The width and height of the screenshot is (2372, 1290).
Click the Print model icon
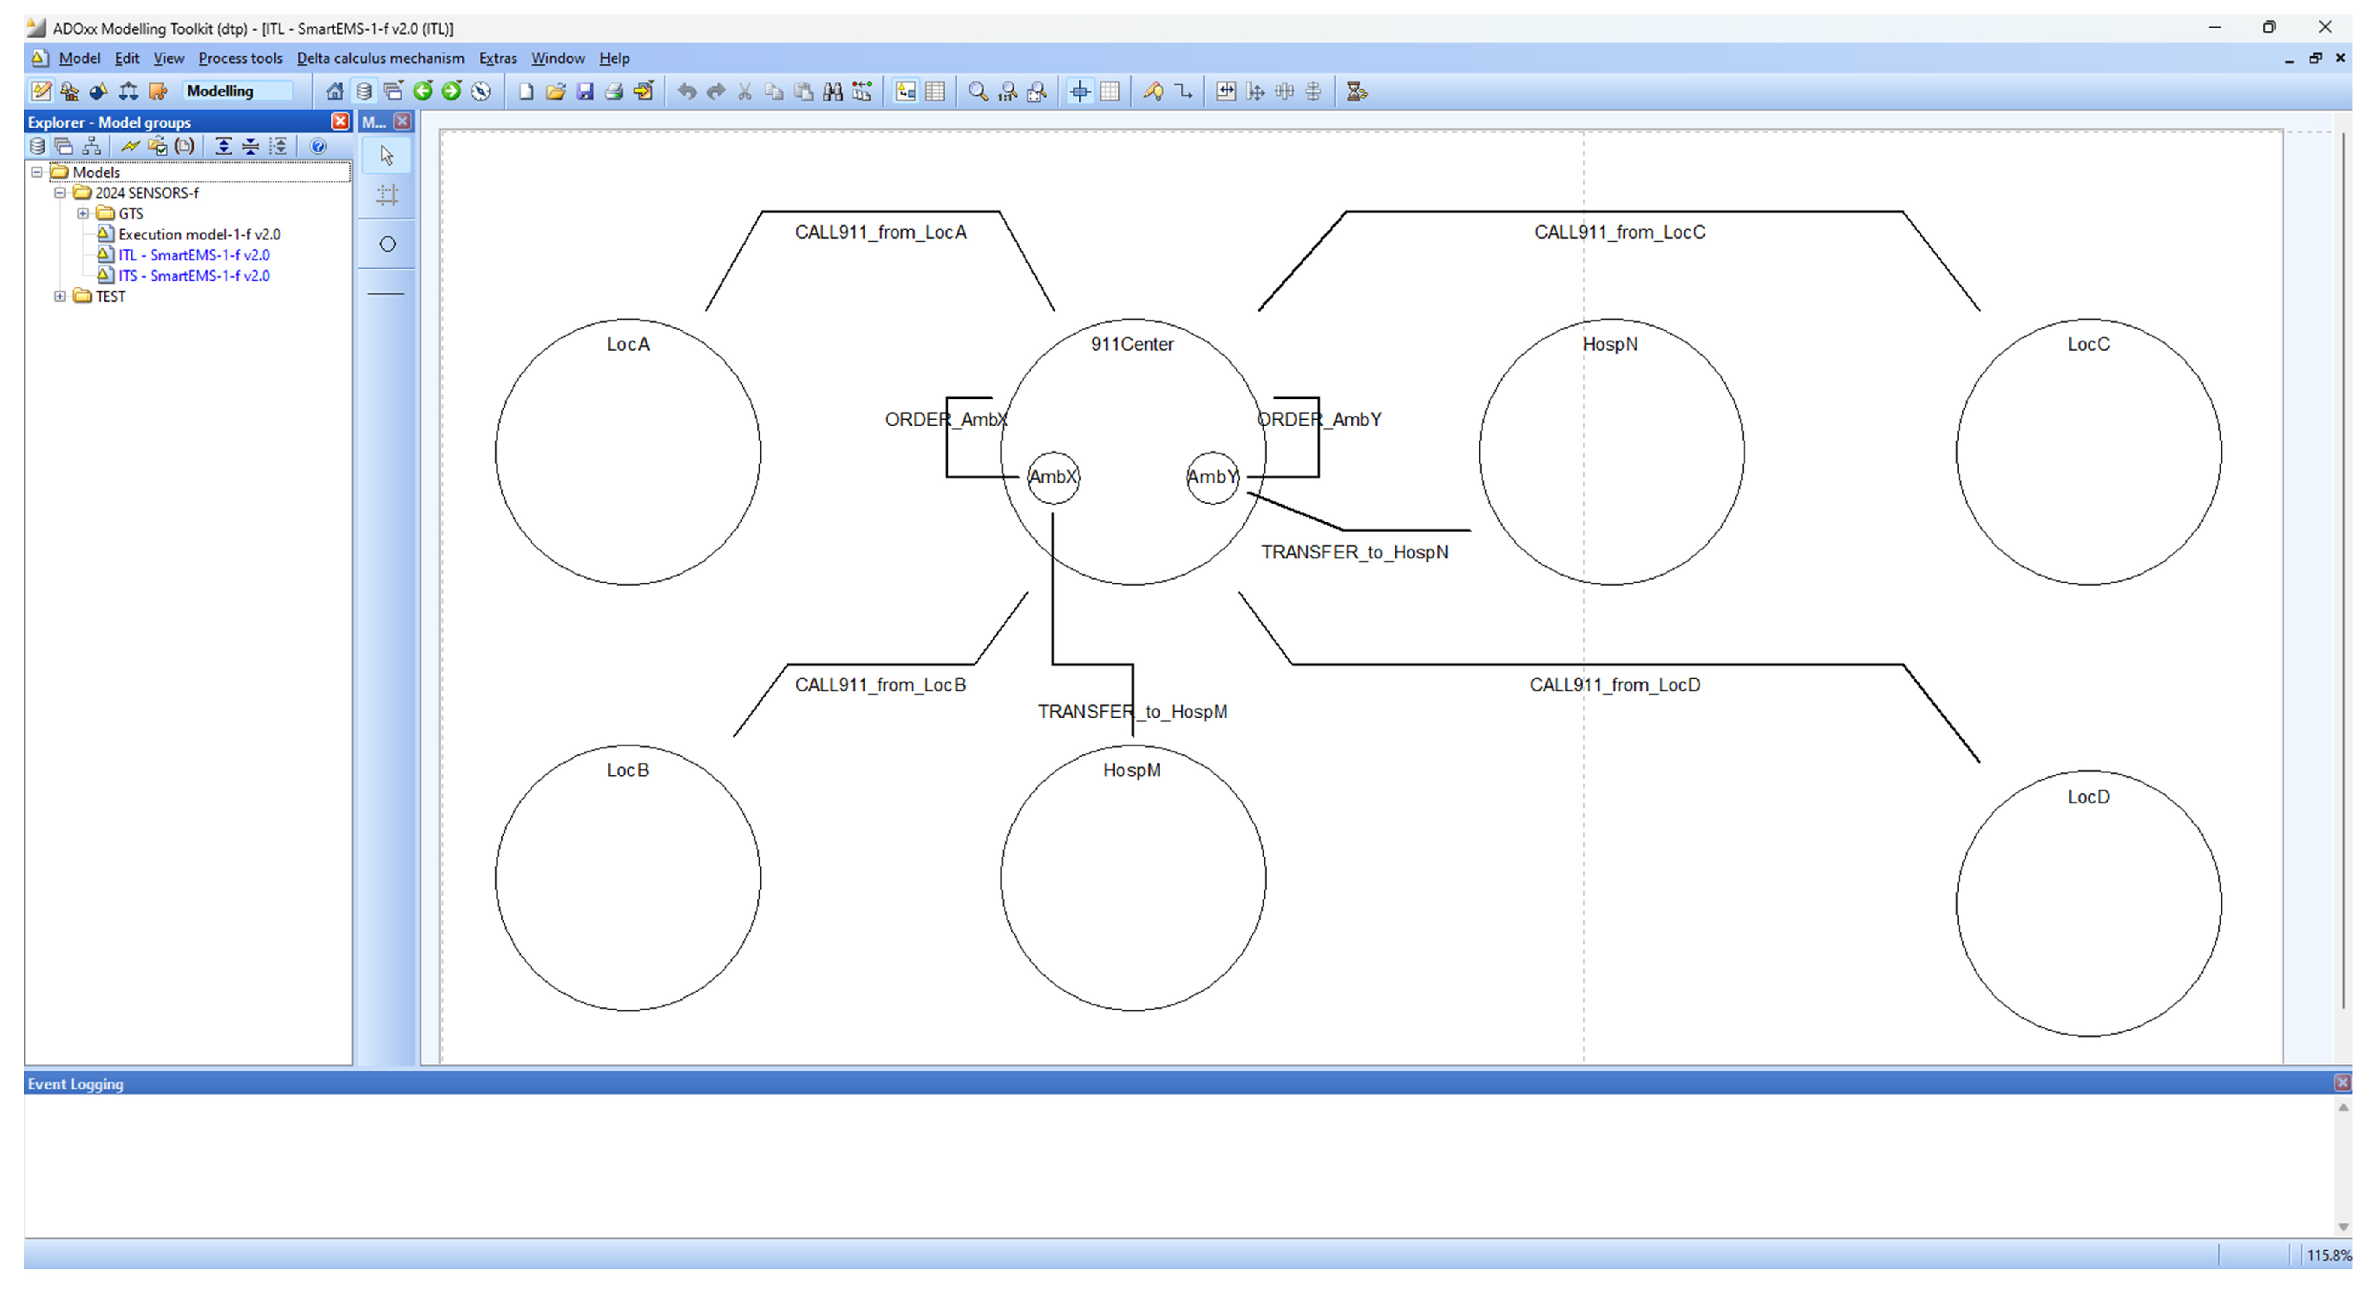(614, 91)
